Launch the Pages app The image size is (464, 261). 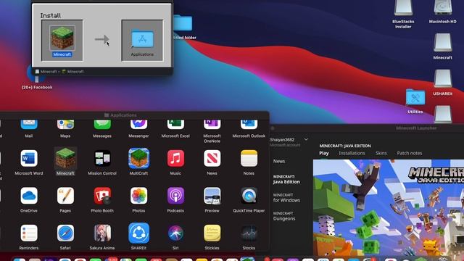click(x=65, y=196)
